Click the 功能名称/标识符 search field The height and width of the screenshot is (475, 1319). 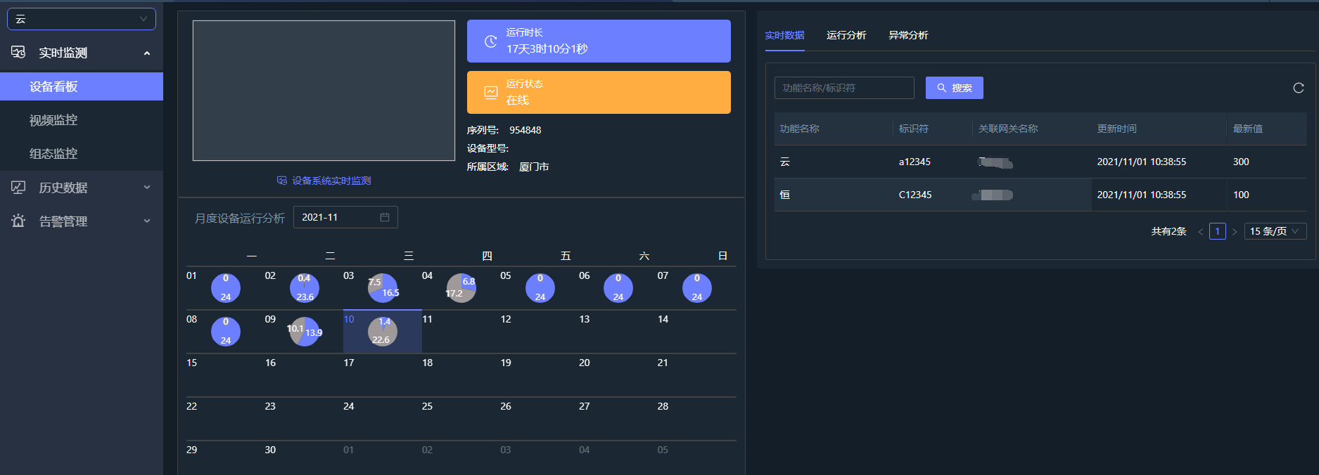coord(844,88)
